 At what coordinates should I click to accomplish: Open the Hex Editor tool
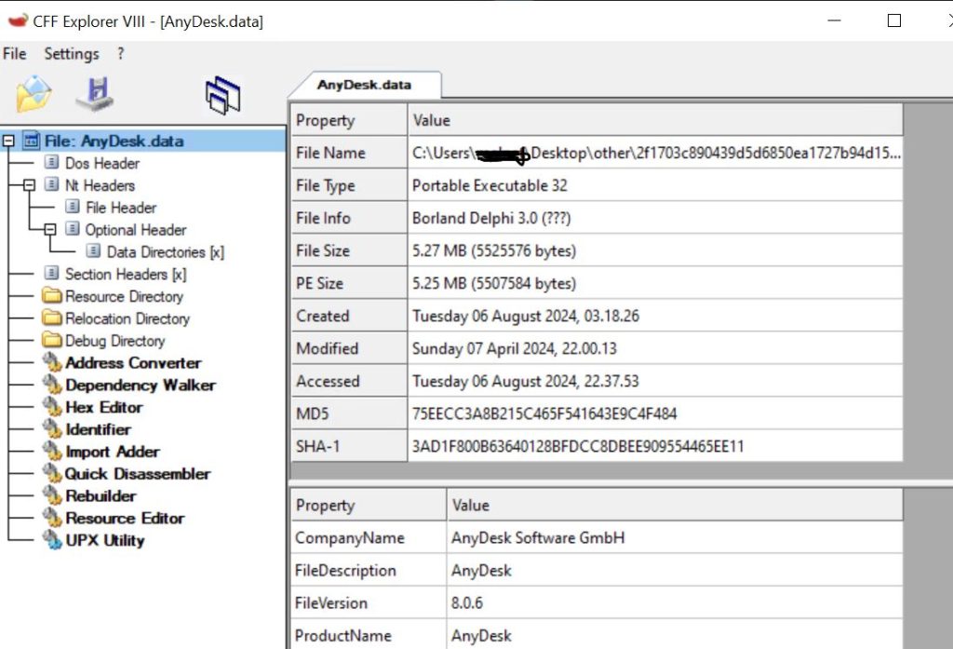102,407
